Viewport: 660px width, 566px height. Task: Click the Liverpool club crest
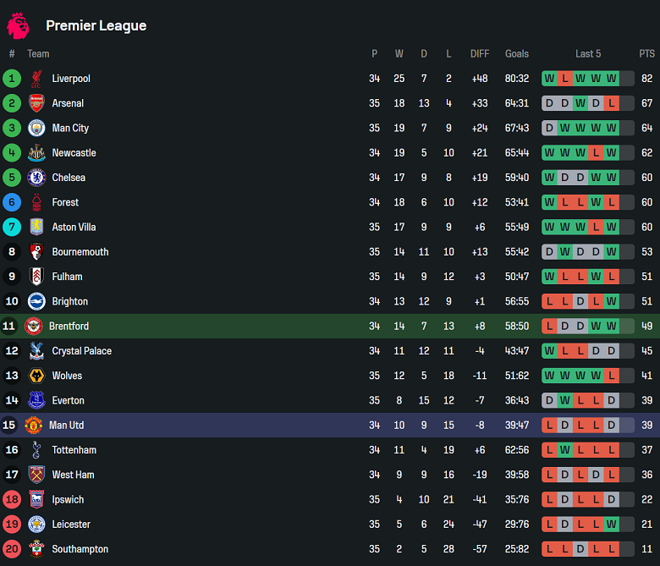click(x=36, y=79)
